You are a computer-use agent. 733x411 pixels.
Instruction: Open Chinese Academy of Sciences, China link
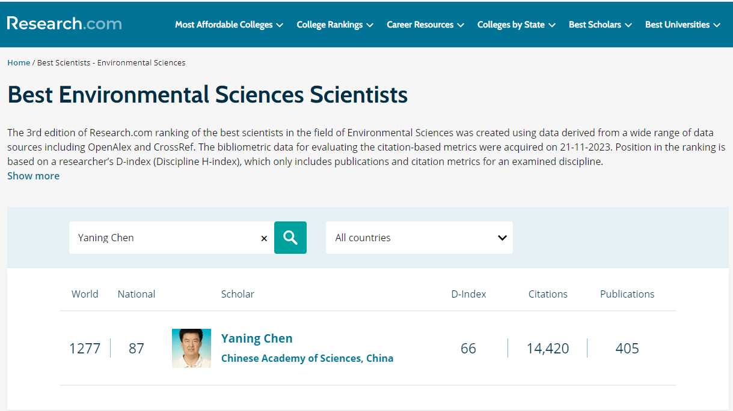pyautogui.click(x=307, y=358)
